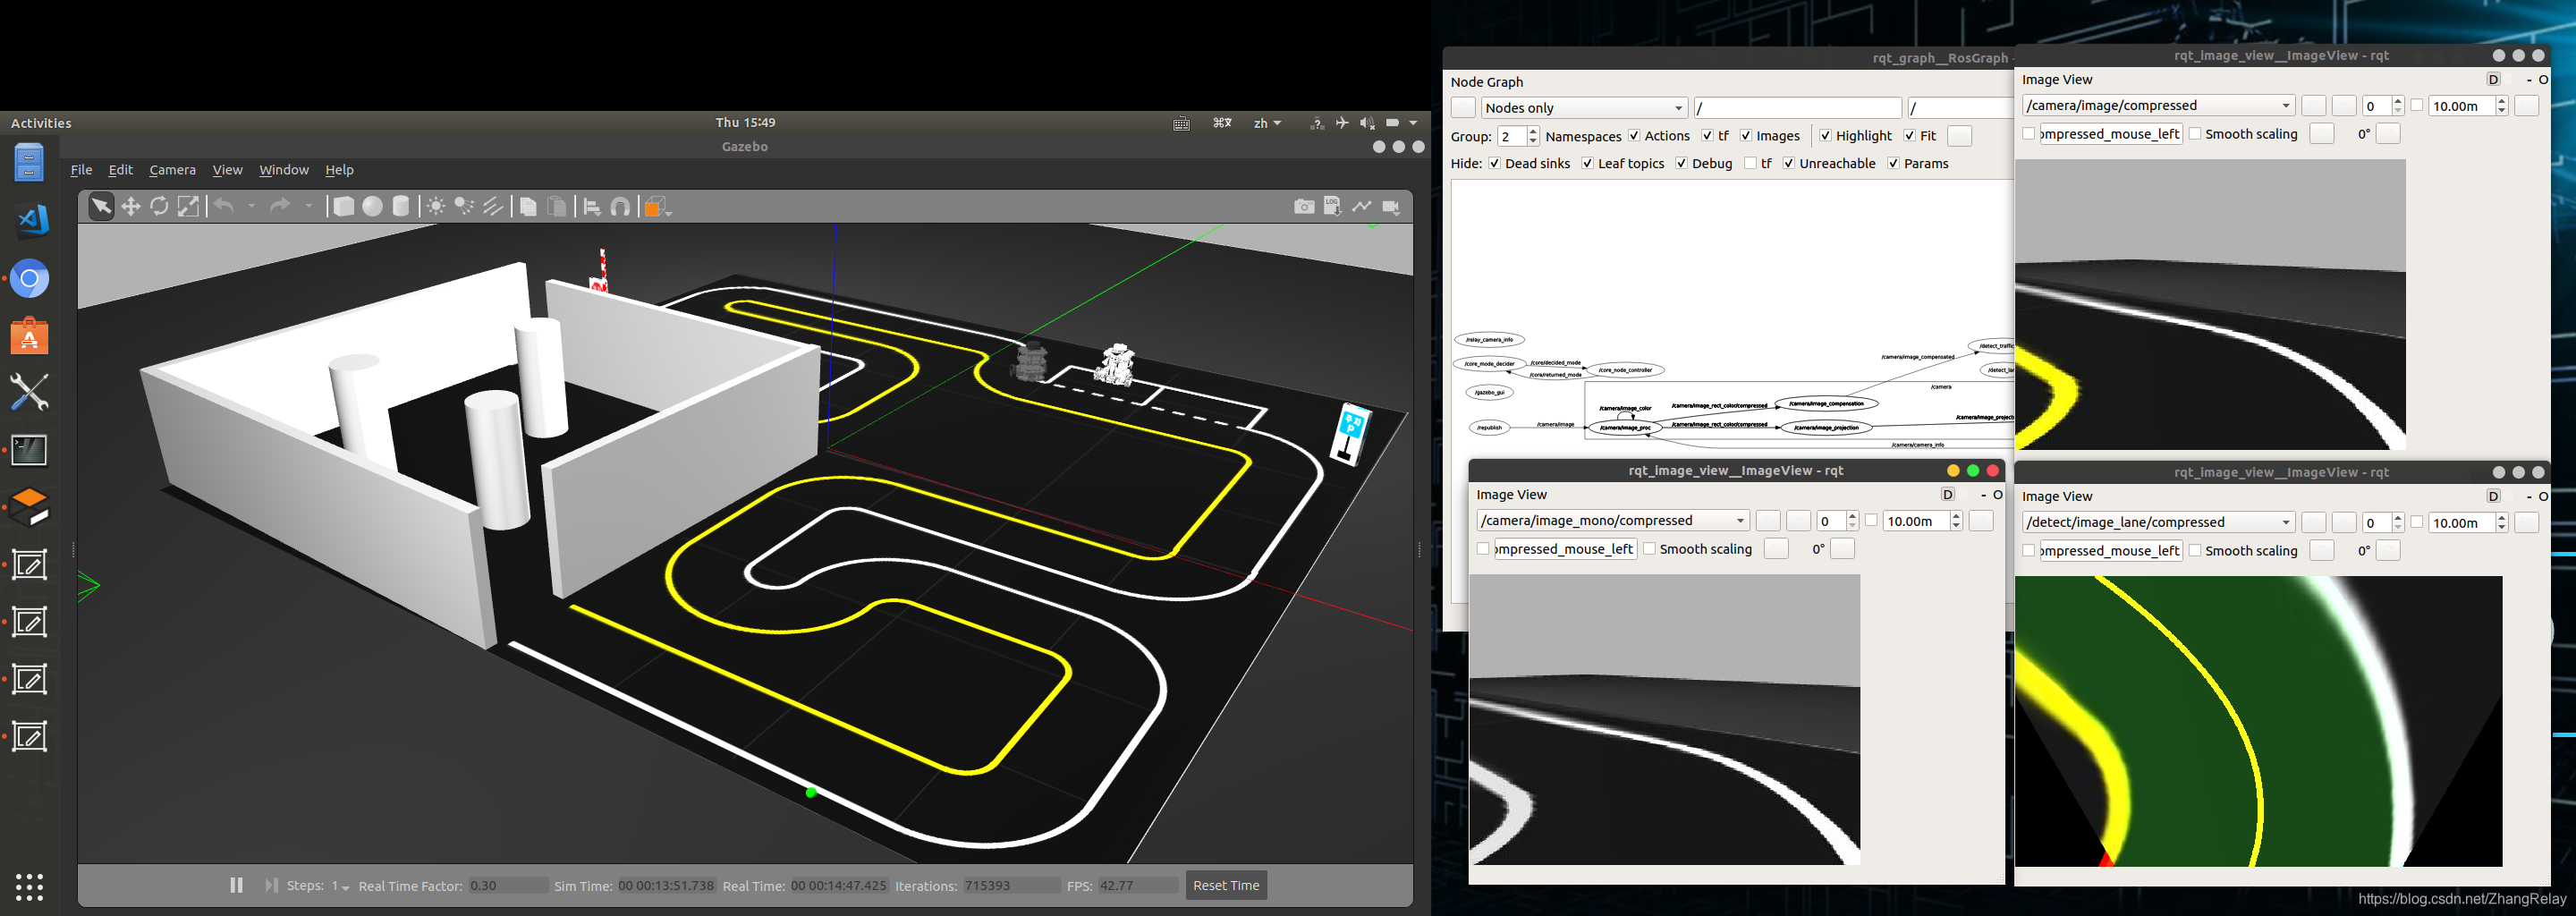Open the Terminal from the Ubuntu dock
This screenshot has width=2576, height=916.
pyautogui.click(x=30, y=450)
